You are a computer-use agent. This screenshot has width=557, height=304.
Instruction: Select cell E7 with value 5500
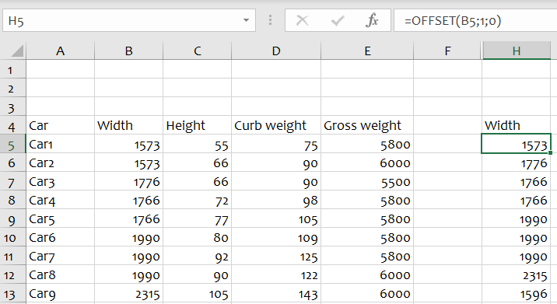(367, 181)
